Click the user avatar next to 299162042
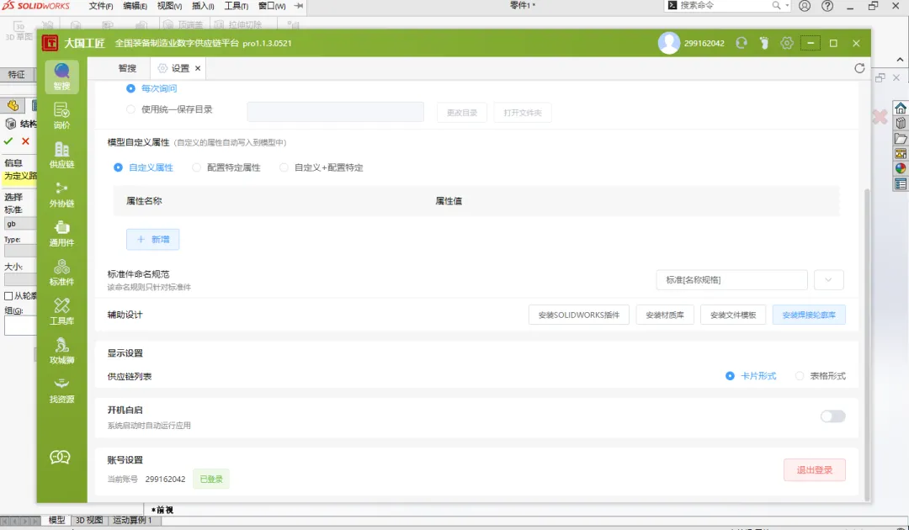The width and height of the screenshot is (909, 530). (x=668, y=43)
